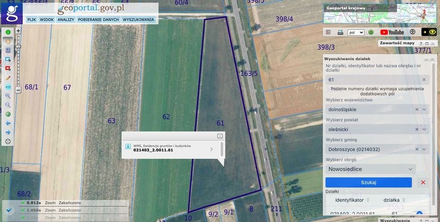Click the popup vertical scrollbar
This screenshot has width=440, height=222.
pyautogui.click(x=222, y=149)
